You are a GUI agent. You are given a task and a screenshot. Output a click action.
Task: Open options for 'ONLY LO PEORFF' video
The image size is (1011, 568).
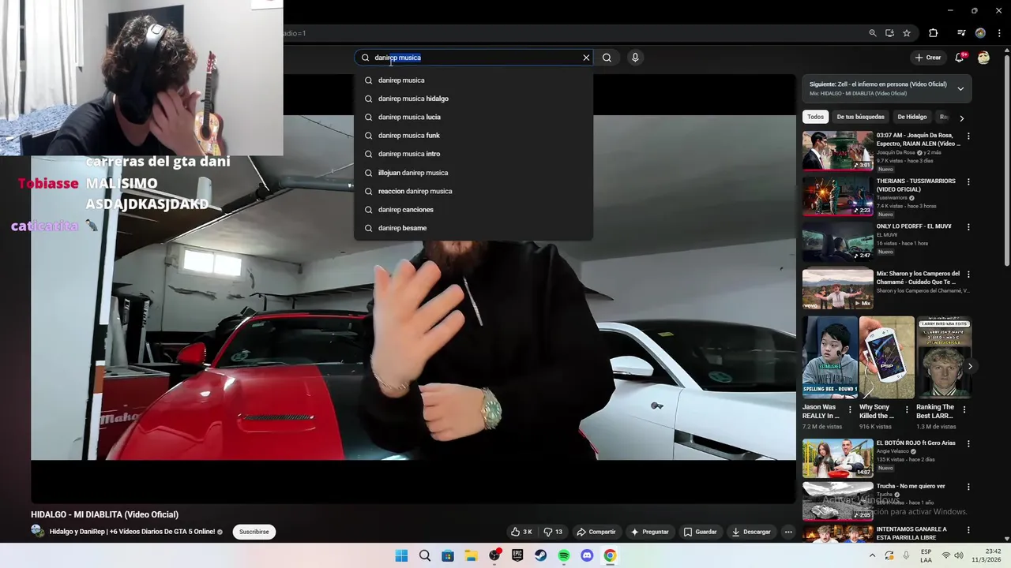[968, 228]
